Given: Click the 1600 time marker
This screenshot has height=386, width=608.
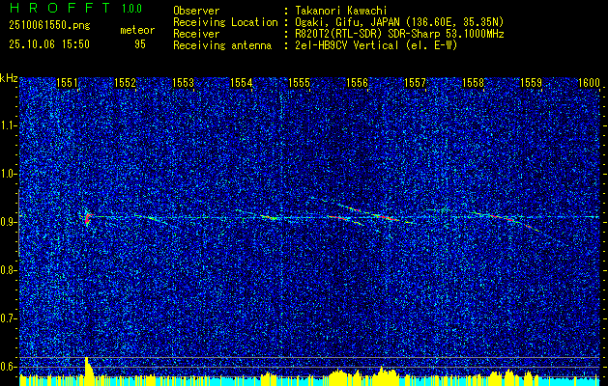Looking at the screenshot, I should tap(589, 83).
